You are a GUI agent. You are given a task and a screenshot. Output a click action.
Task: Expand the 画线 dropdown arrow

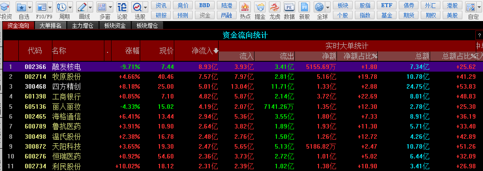tap(90, 7)
